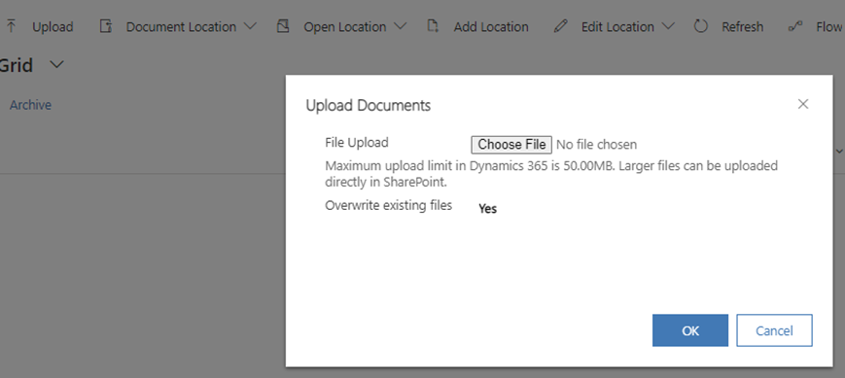Open the Grid view selector chevron
The height and width of the screenshot is (378, 845).
[x=56, y=65]
